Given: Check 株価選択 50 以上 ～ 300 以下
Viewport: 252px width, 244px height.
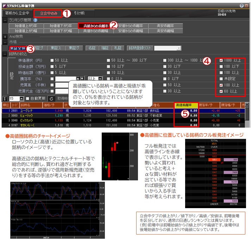Looking at the screenshot, I should [x=108, y=60].
